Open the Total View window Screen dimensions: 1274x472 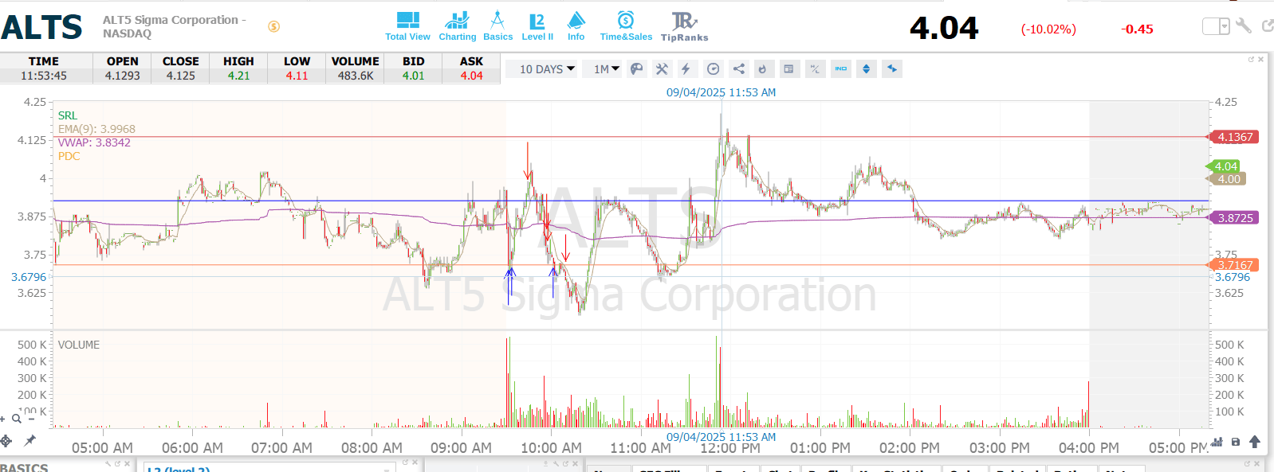point(407,26)
